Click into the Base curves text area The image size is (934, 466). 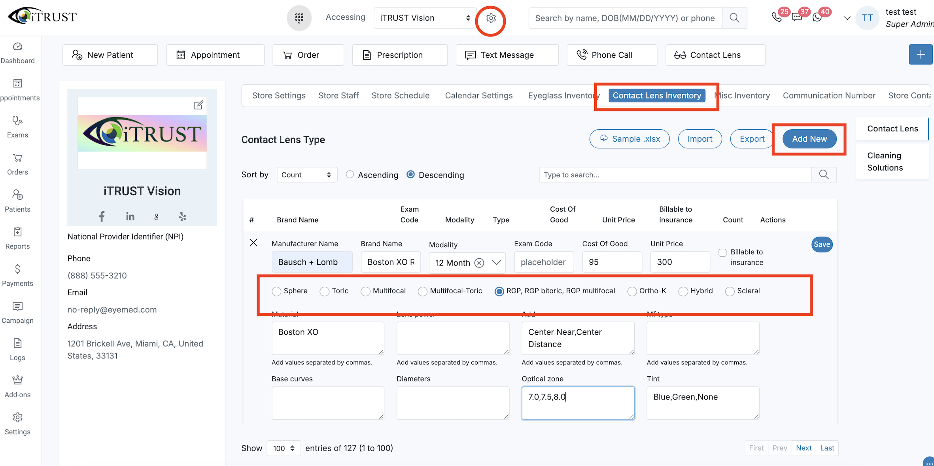[327, 403]
